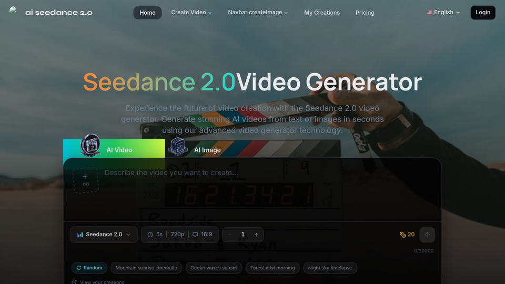The height and width of the screenshot is (284, 505).
Task: Open the Seedance 2.0 model dropdown
Action: [104, 235]
